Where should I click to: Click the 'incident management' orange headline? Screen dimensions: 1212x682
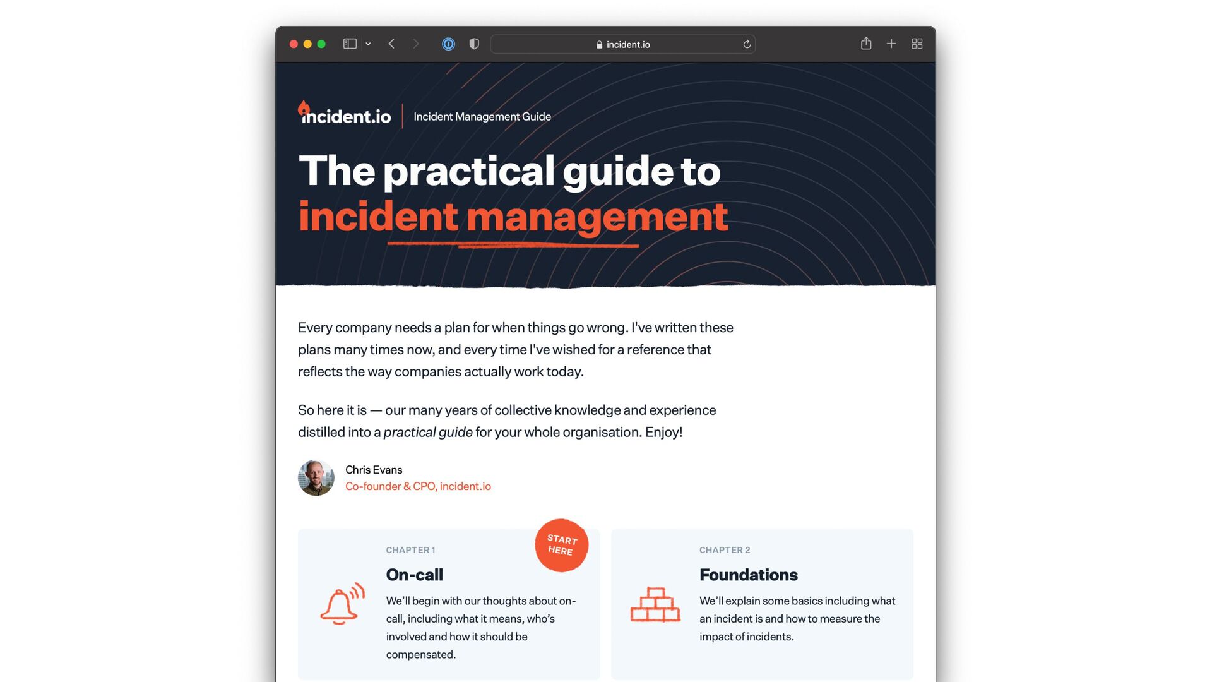tap(513, 217)
